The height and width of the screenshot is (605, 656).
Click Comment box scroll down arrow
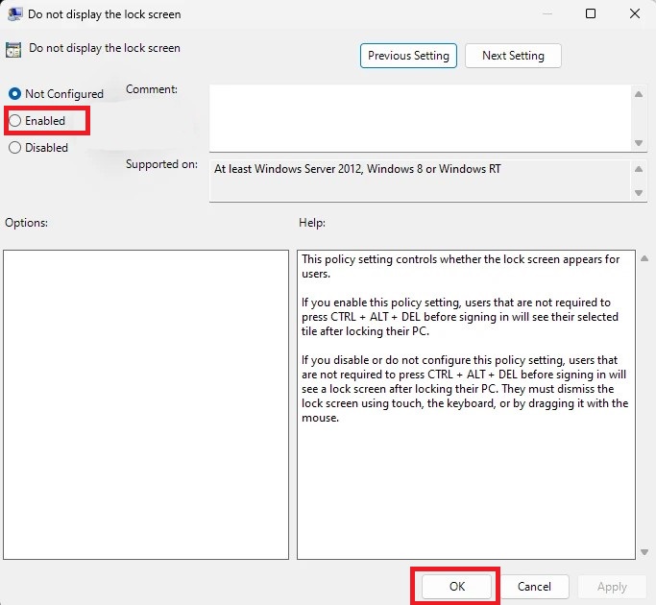[639, 143]
